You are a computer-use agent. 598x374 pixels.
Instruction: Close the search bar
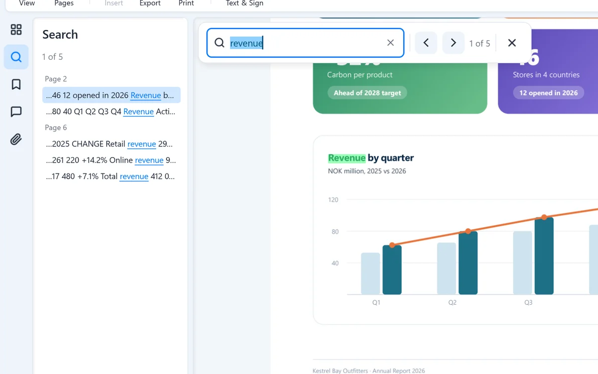(512, 43)
